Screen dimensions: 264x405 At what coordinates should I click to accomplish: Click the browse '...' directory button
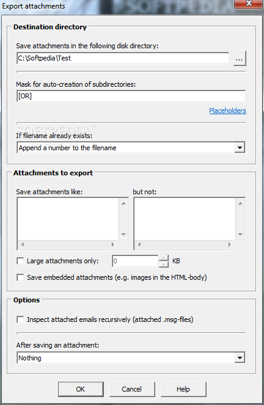pyautogui.click(x=240, y=59)
